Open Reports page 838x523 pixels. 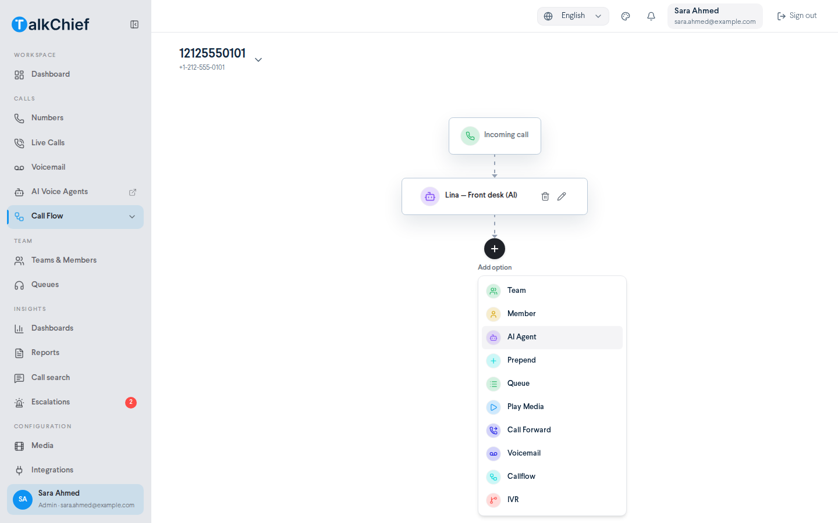tap(75, 353)
